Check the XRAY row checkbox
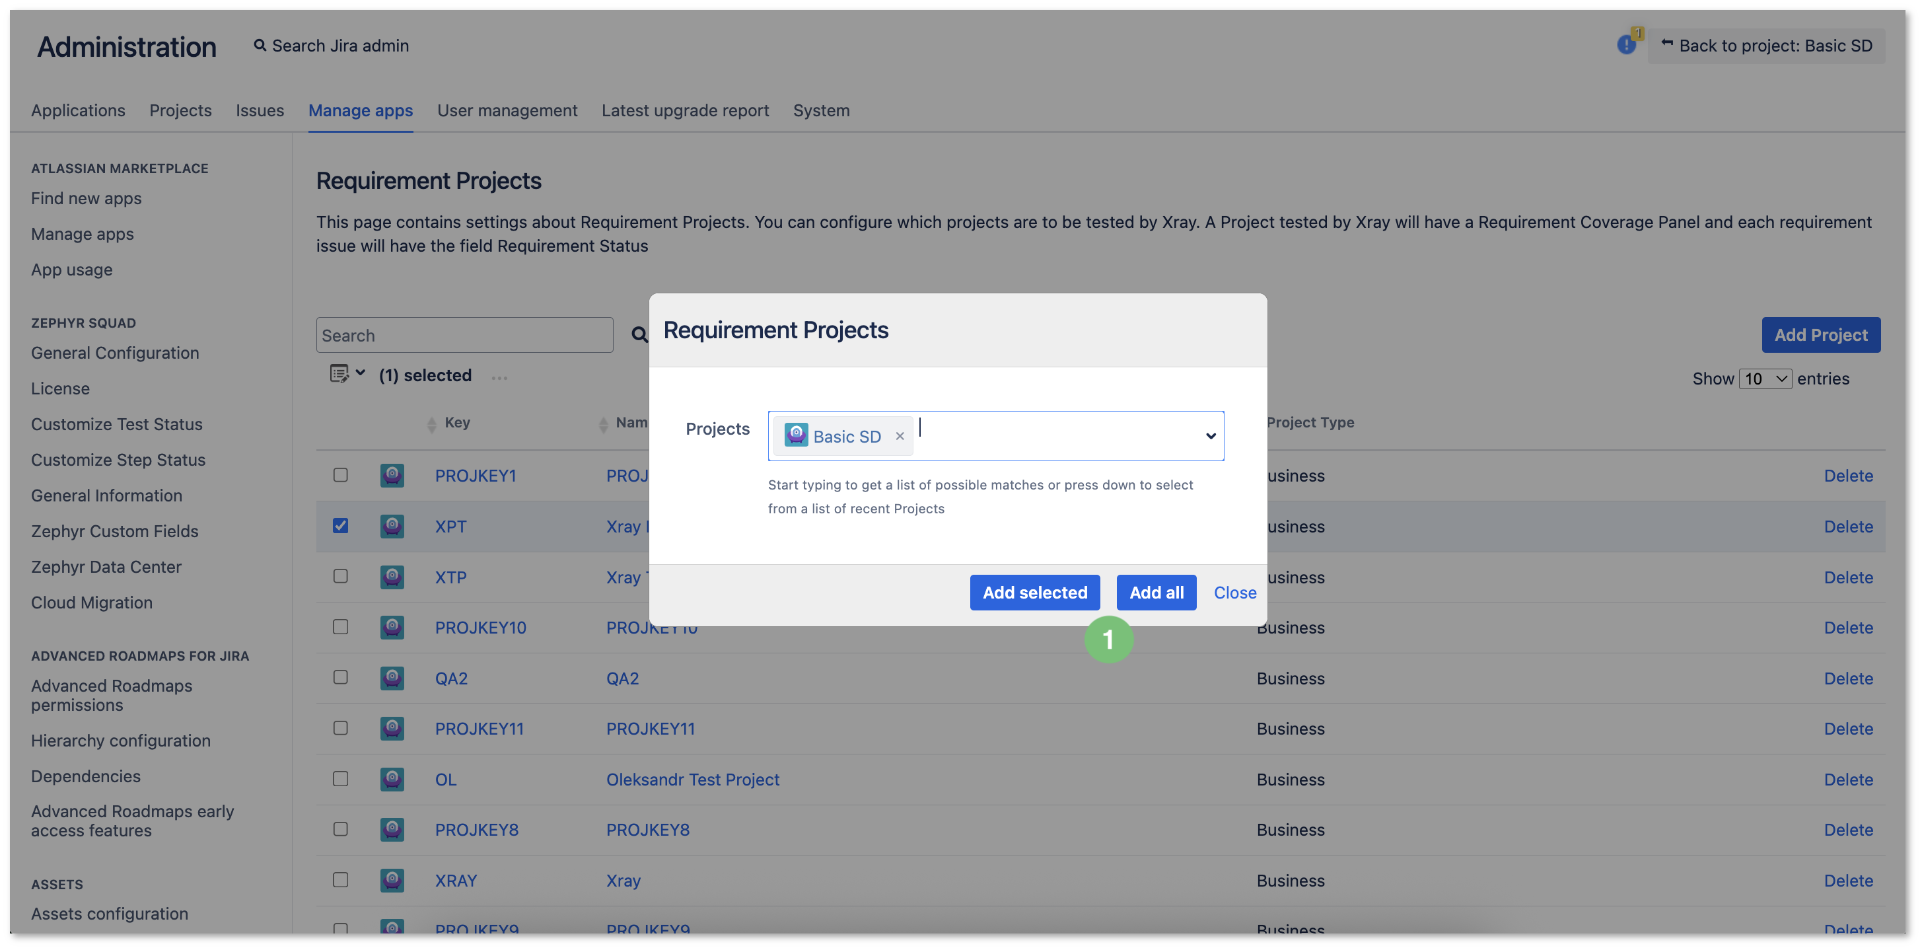This screenshot has height=950, width=1922. 340,880
